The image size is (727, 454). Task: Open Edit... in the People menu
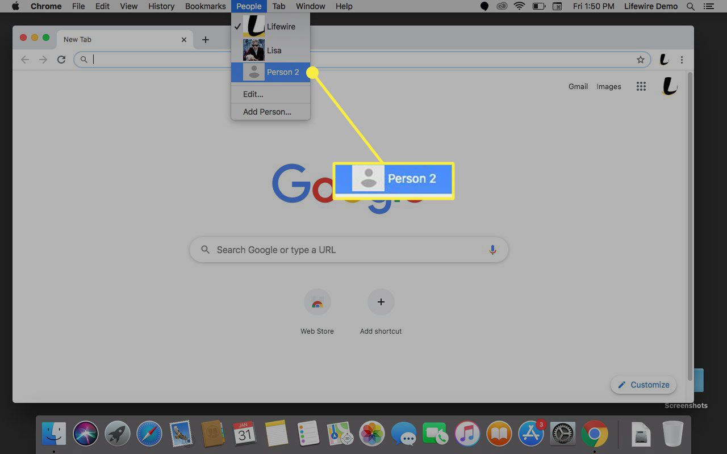click(x=270, y=94)
